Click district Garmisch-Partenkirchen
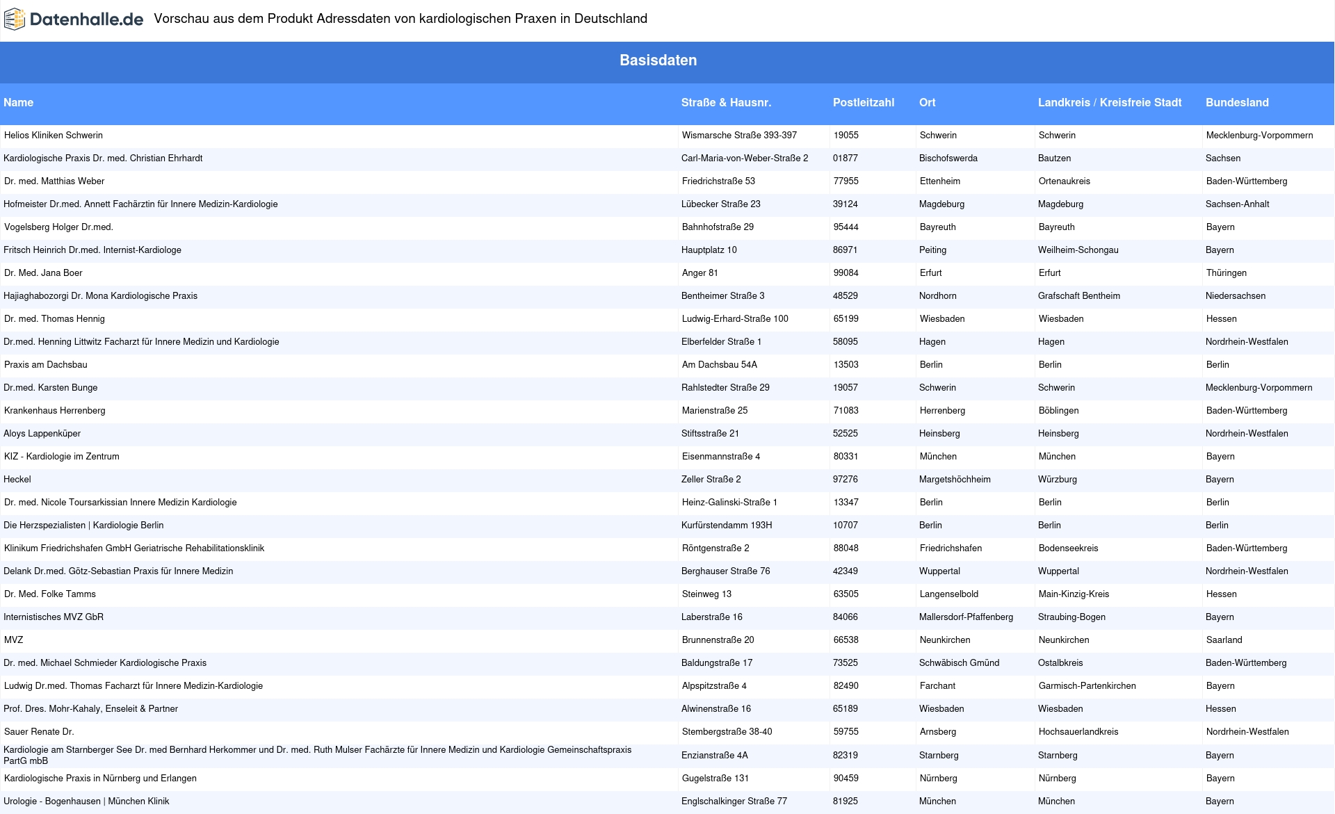This screenshot has height=814, width=1335. pos(1087,686)
